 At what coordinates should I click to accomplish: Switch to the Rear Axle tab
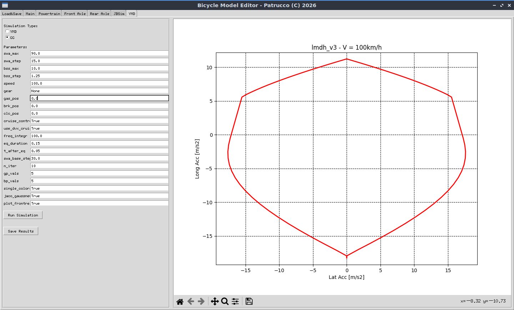(x=100, y=14)
